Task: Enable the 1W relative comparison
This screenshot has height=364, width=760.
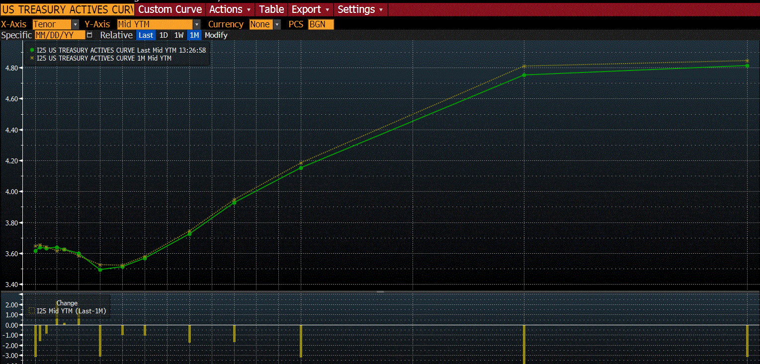Action: click(179, 35)
